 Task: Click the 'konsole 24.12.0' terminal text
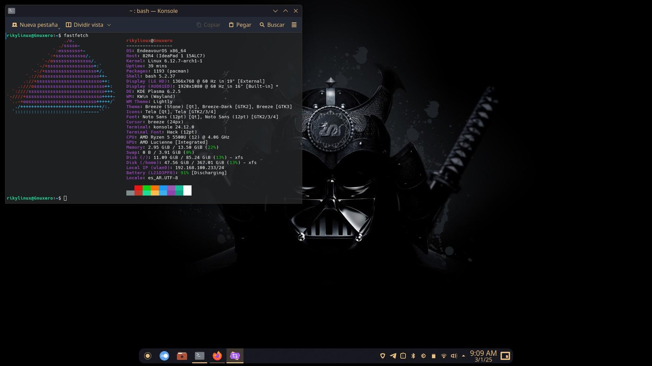174,127
